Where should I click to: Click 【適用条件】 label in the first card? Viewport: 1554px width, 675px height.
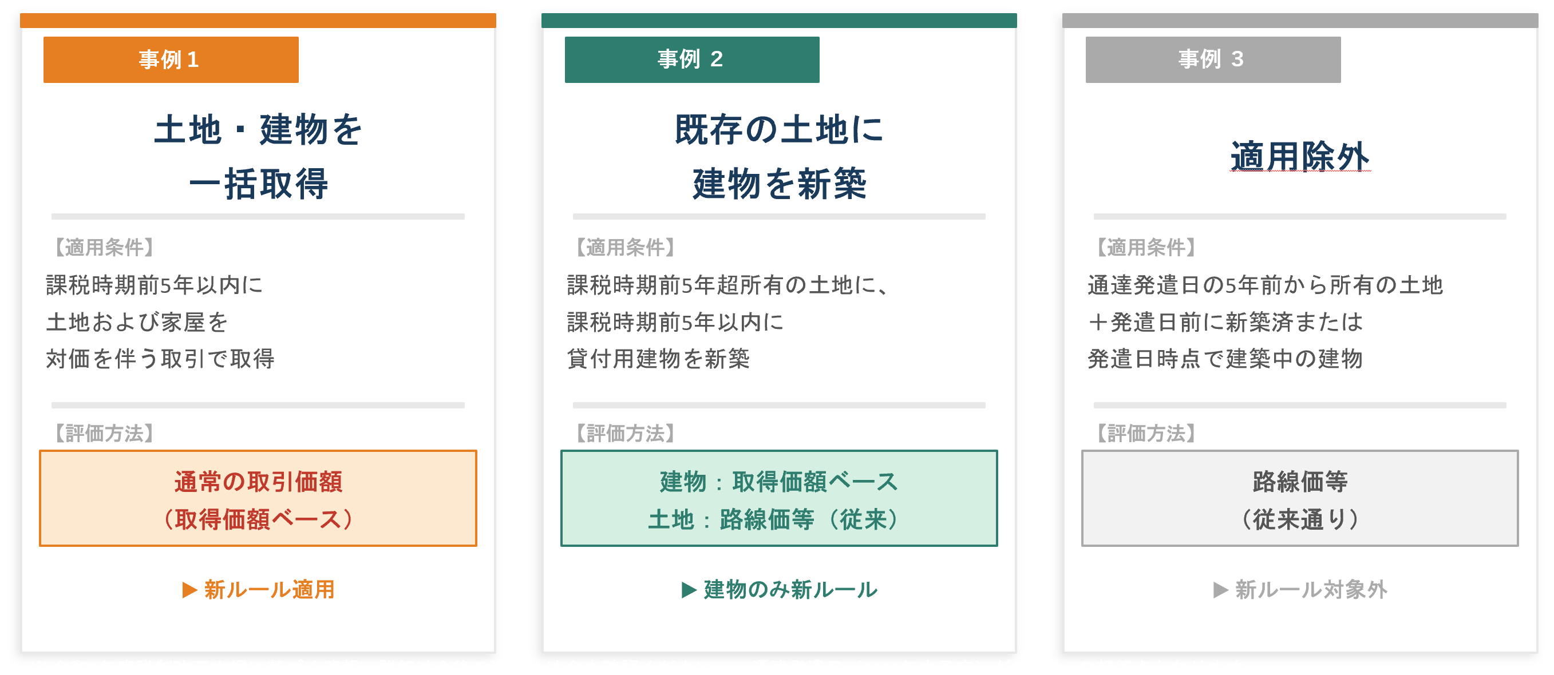[x=104, y=247]
